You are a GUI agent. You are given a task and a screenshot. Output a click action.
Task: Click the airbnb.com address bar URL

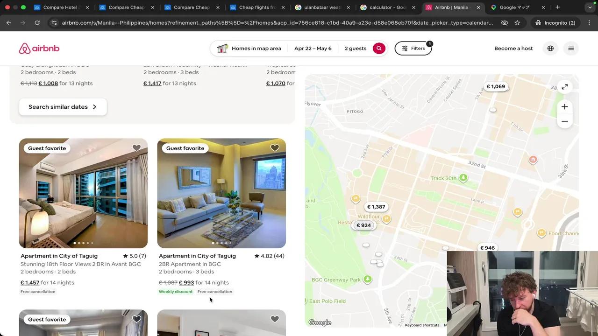[x=277, y=22]
